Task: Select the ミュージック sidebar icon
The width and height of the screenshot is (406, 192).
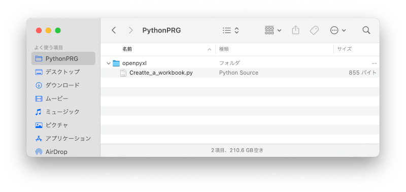Action: pyautogui.click(x=39, y=112)
